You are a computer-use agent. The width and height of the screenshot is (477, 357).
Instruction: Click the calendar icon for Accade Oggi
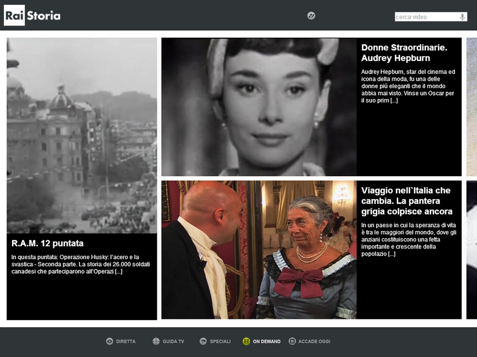click(292, 341)
